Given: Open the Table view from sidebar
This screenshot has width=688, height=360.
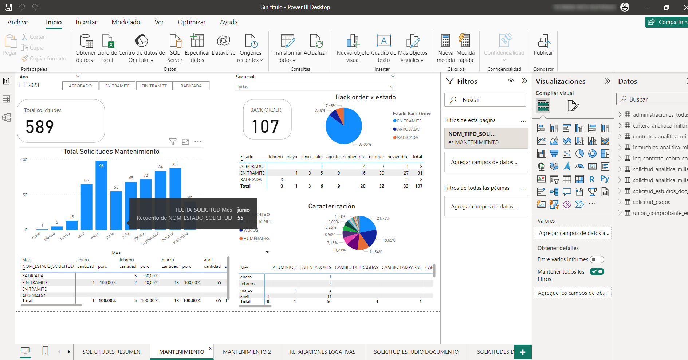Looking at the screenshot, I should coord(6,99).
